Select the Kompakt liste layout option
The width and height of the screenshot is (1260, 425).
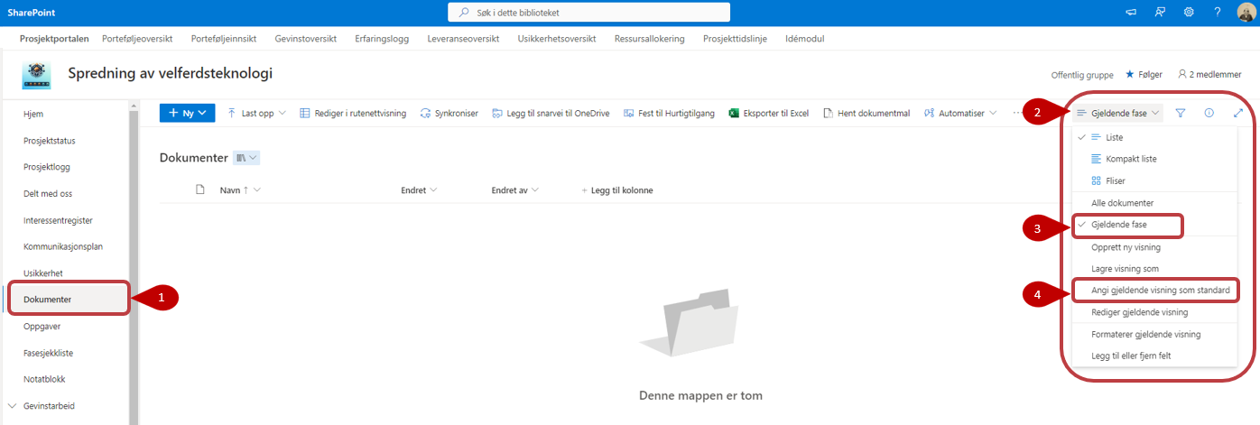(x=1124, y=159)
